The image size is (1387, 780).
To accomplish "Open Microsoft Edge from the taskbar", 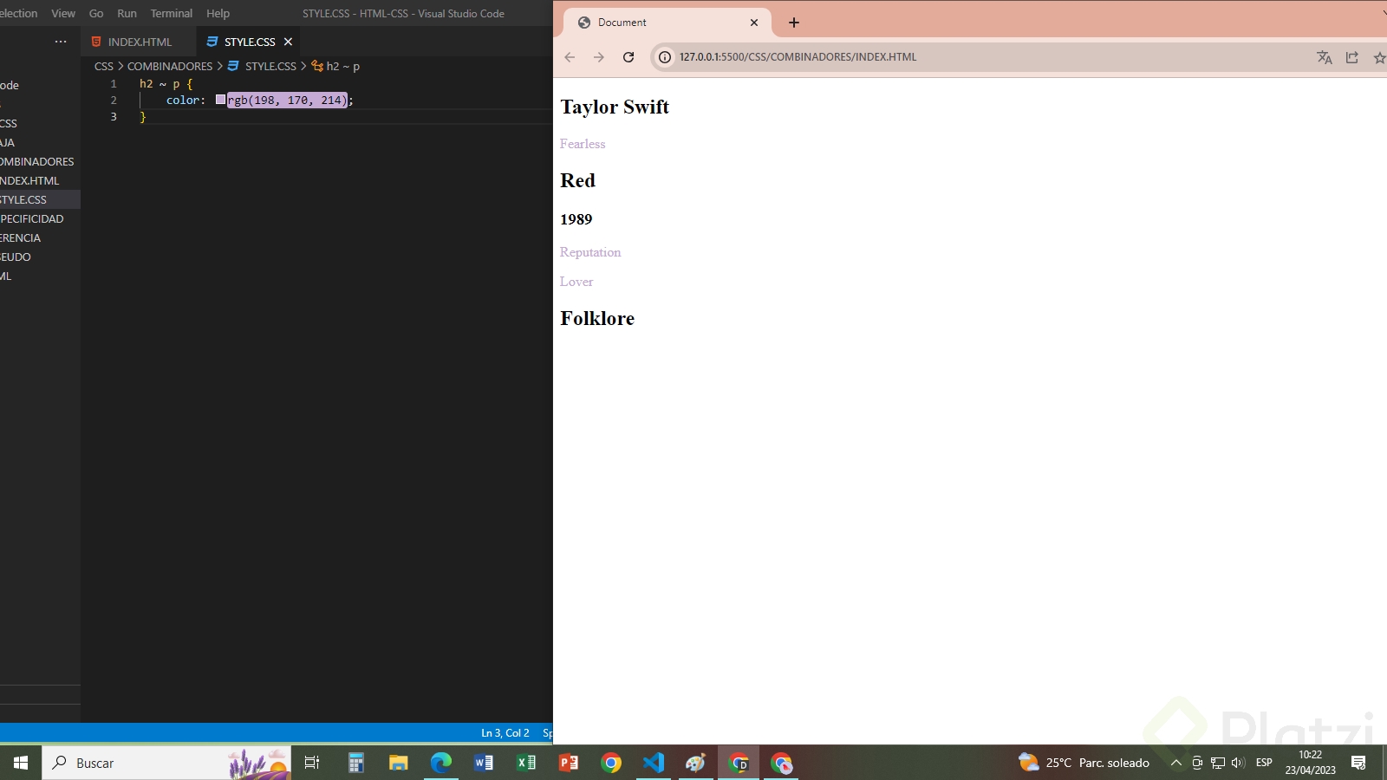I will pos(441,763).
